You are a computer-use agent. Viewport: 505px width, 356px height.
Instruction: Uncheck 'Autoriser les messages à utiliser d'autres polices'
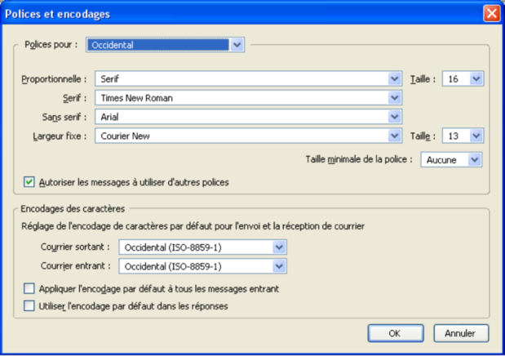point(30,182)
